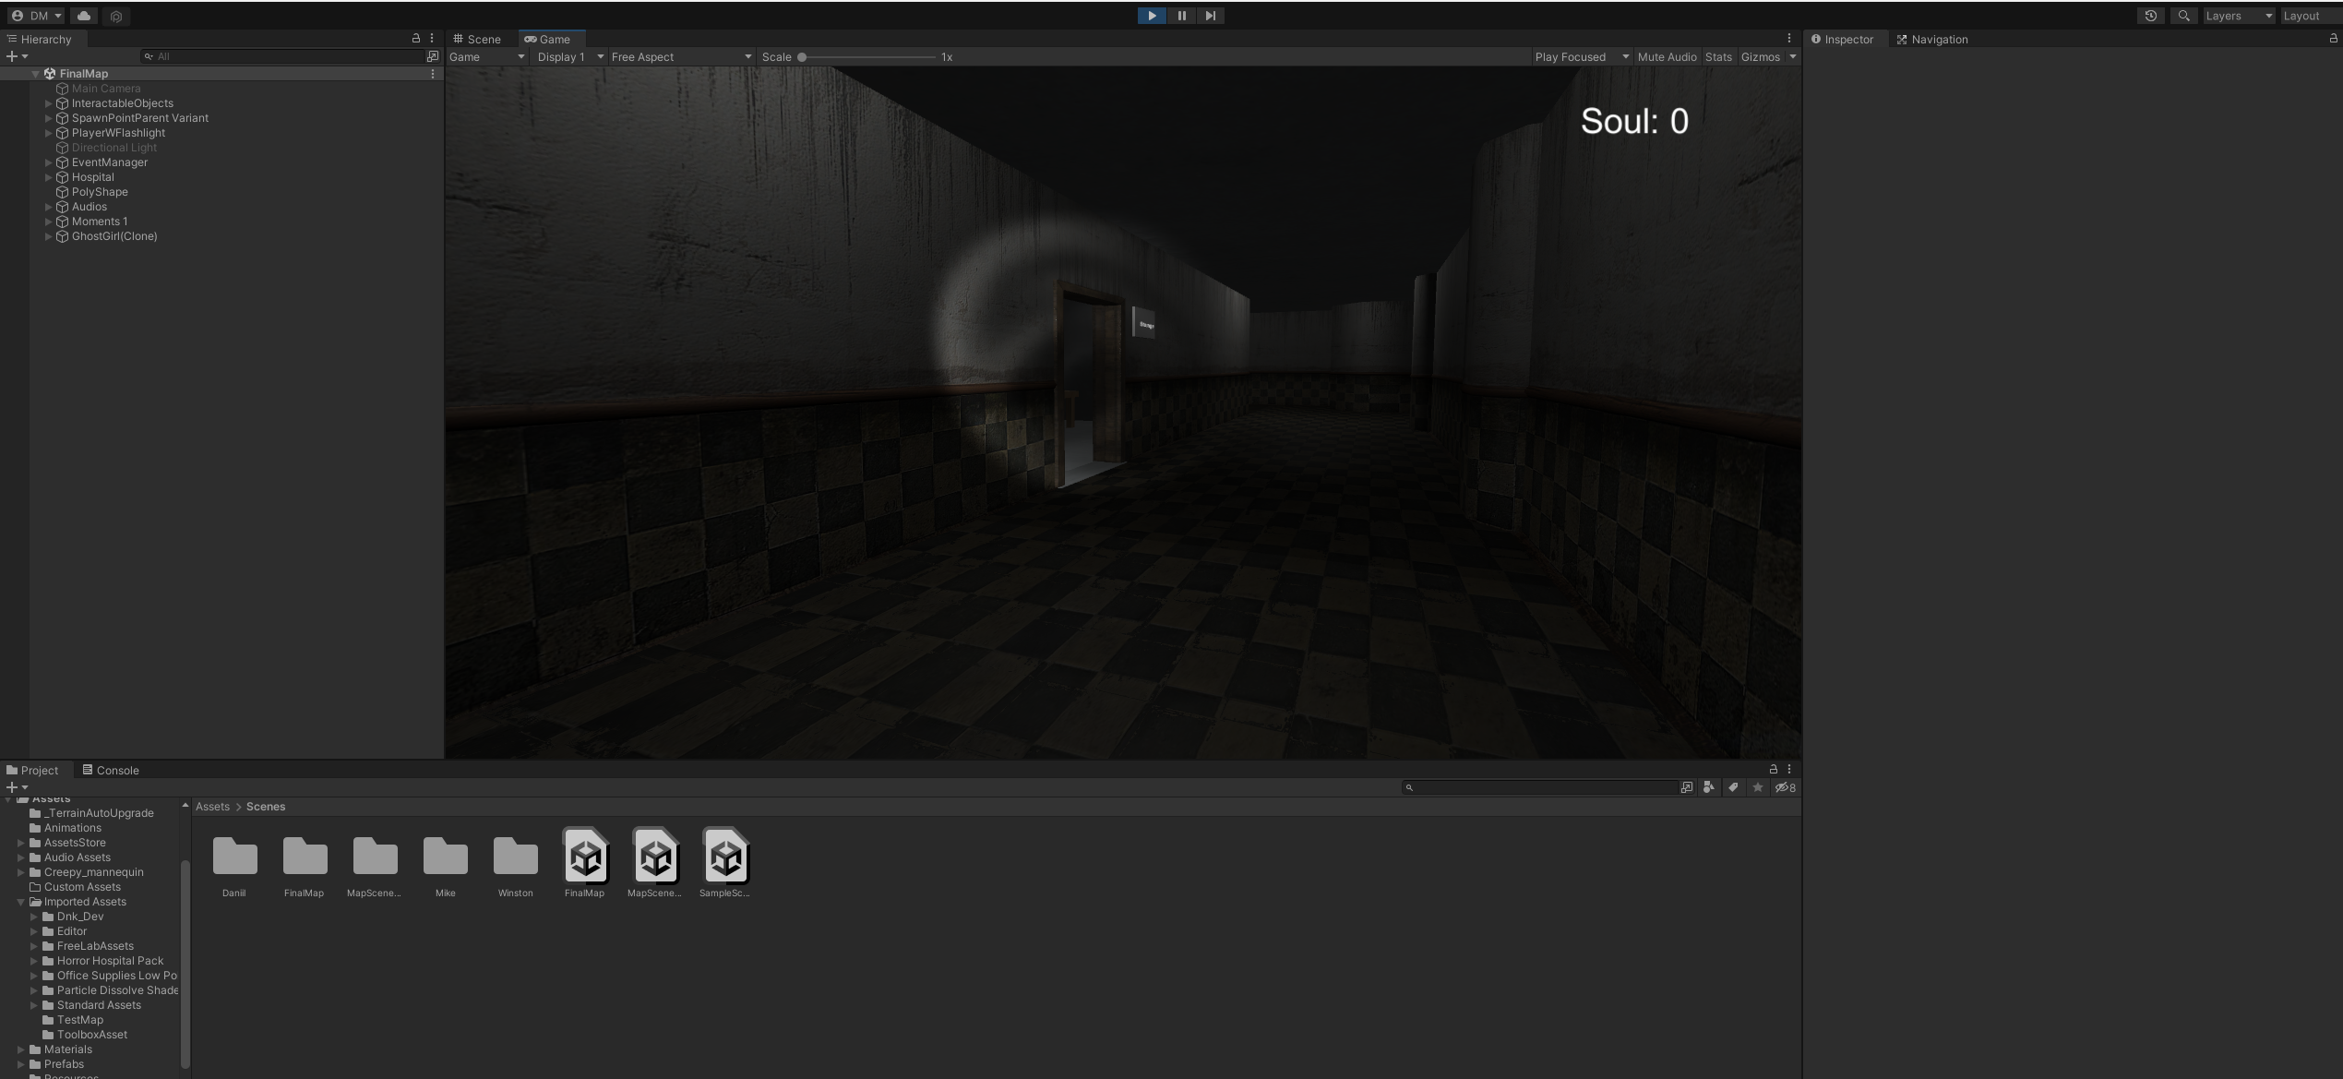Click the favorites star in Project search
Image resolution: width=2343 pixels, height=1079 pixels.
coord(1758,787)
